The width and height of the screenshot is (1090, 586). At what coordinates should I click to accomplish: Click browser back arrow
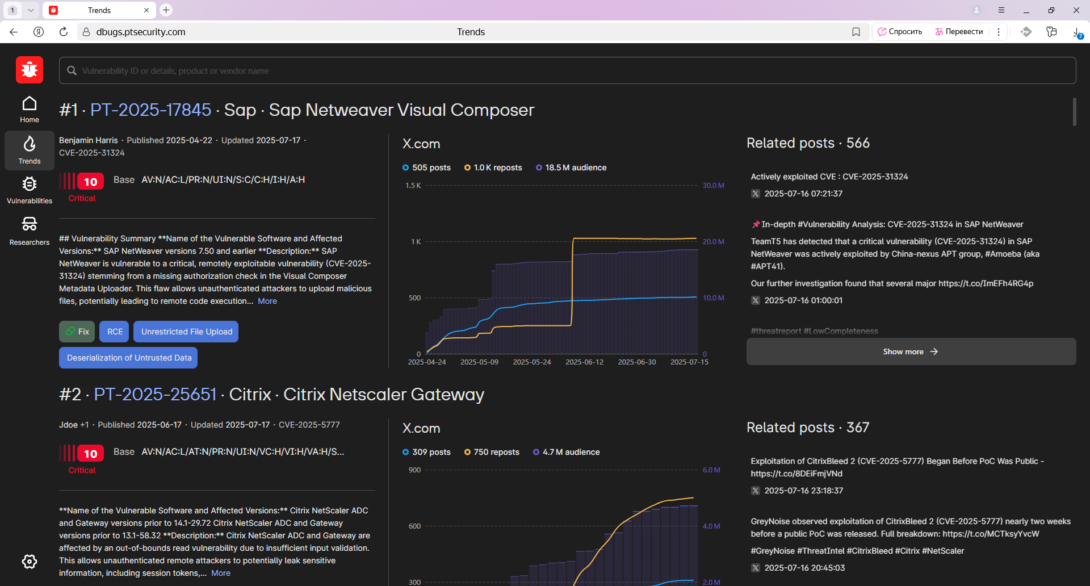pos(14,32)
